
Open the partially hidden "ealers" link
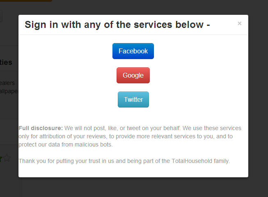point(7,83)
